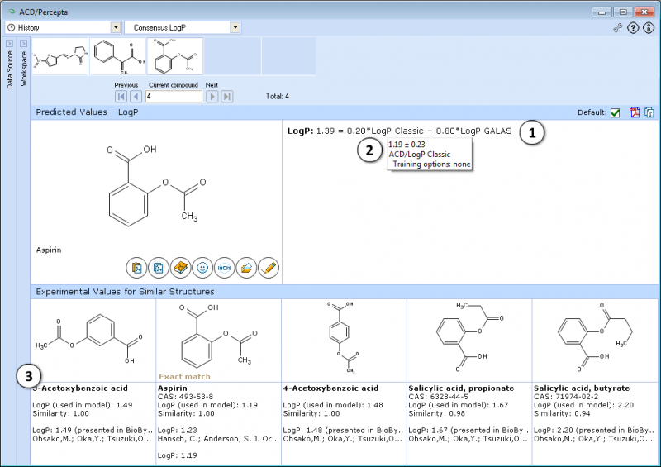Image resolution: width=661 pixels, height=467 pixels.
Task: Open the orange dictionary book icon
Action: 180,268
